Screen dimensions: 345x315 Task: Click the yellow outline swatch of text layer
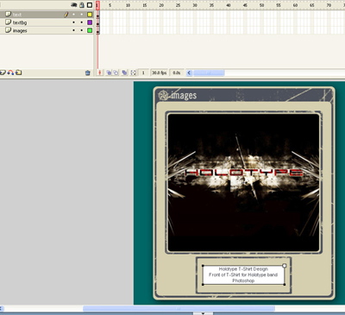[x=90, y=15]
